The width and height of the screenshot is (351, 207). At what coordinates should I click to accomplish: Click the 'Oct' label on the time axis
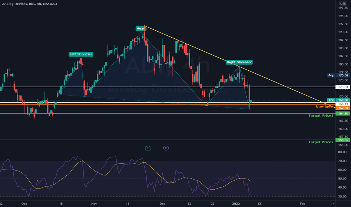24,204
